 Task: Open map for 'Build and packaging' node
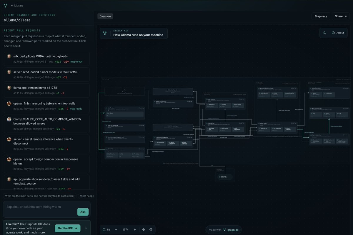[142, 125]
